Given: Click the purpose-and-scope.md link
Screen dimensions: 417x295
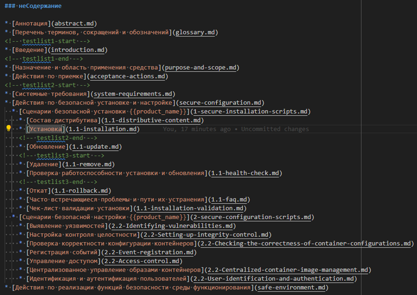Looking at the screenshot, I should 202,67.
